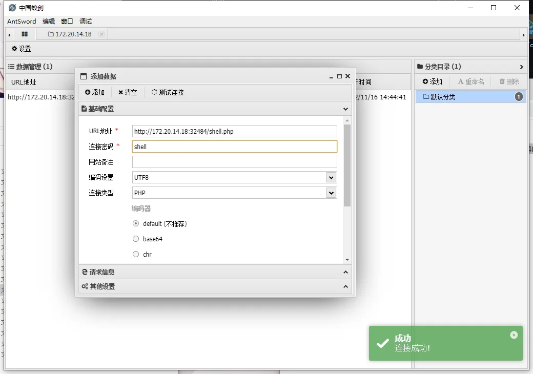Open the 编辑 menu
Viewport: 533px width, 374px height.
coord(49,22)
